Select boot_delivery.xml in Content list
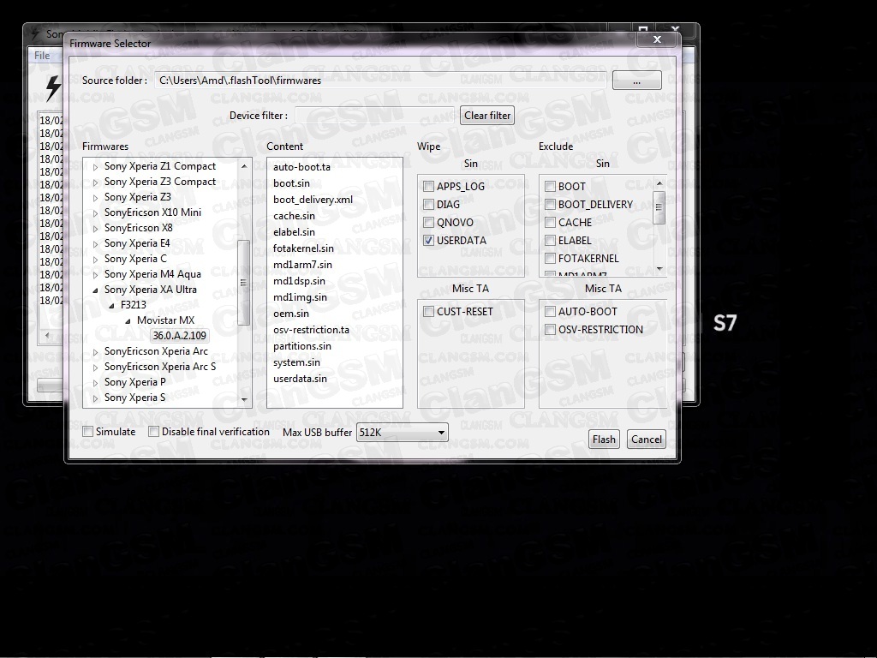 click(313, 199)
